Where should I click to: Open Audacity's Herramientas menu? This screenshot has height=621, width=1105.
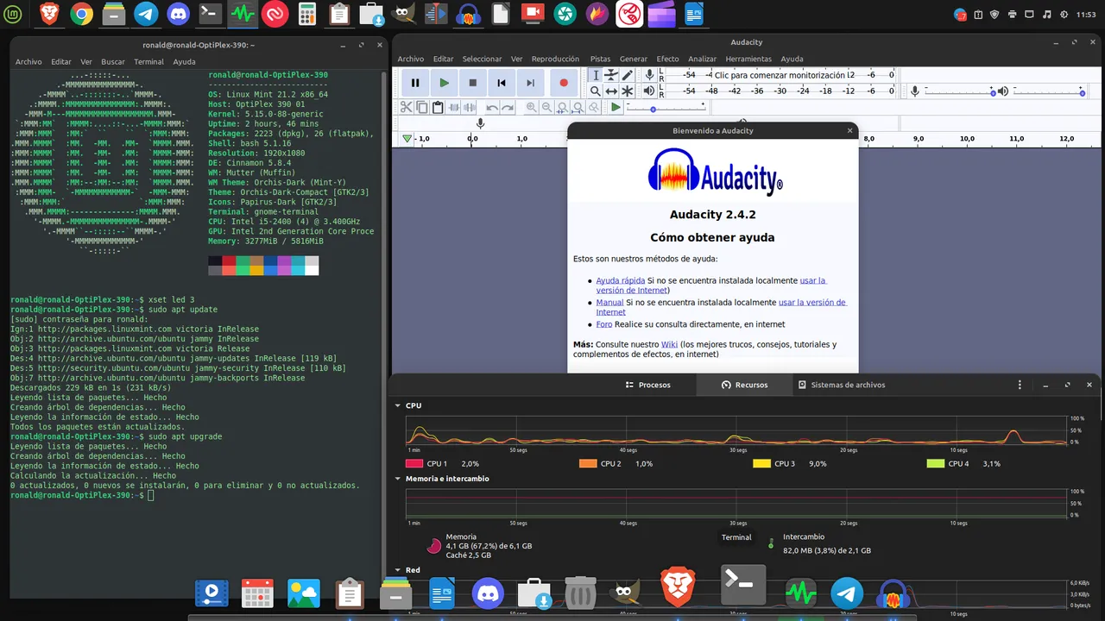tap(748, 59)
